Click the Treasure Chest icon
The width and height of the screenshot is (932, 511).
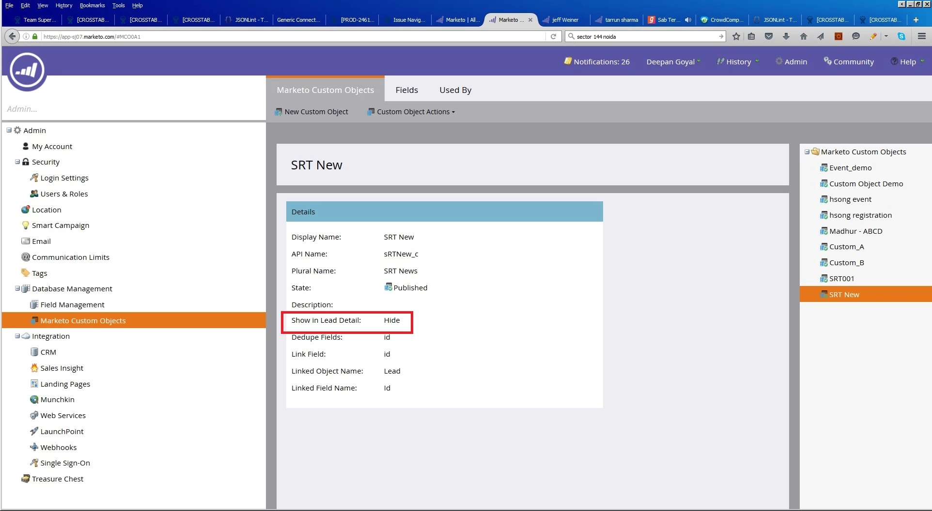pos(26,479)
